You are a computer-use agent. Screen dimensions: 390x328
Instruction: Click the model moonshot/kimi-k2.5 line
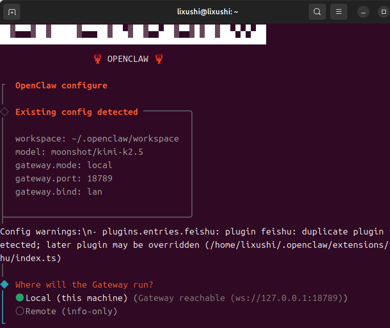click(79, 152)
